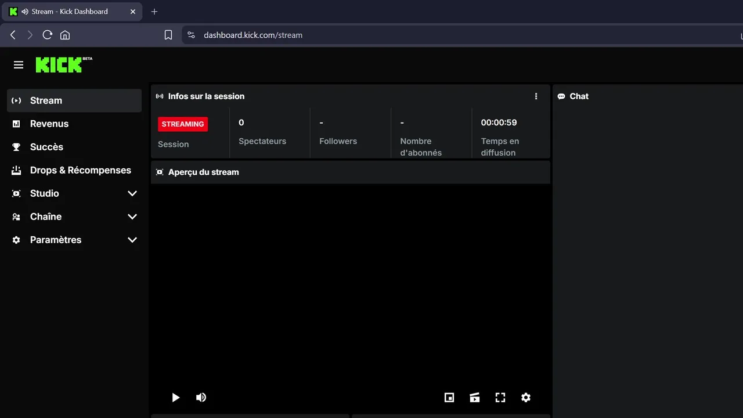Click the Chat speech bubble icon
This screenshot has height=418, width=743.
561,96
